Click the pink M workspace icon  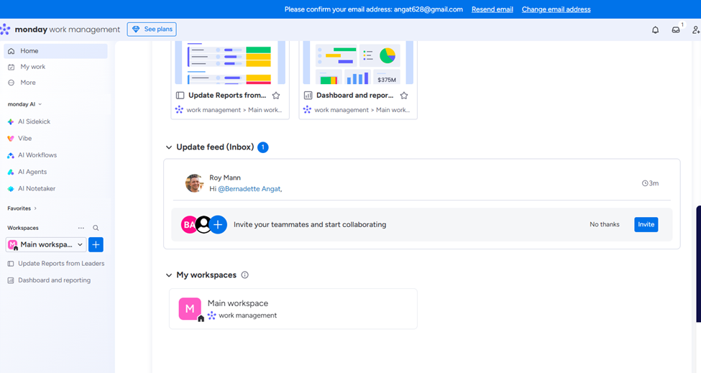pos(190,308)
